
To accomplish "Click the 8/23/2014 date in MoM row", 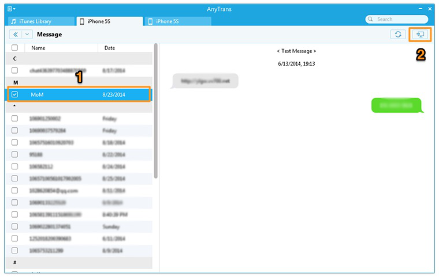I will pyautogui.click(x=114, y=94).
